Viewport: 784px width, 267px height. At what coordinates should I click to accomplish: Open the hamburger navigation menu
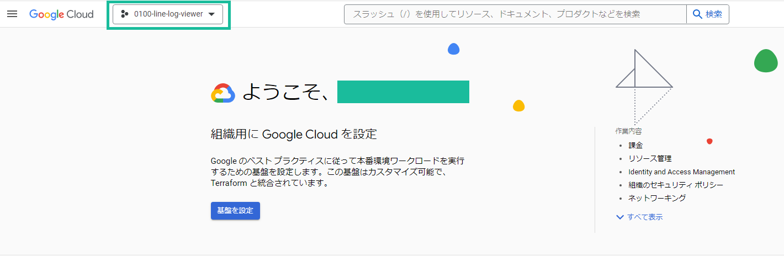(12, 14)
